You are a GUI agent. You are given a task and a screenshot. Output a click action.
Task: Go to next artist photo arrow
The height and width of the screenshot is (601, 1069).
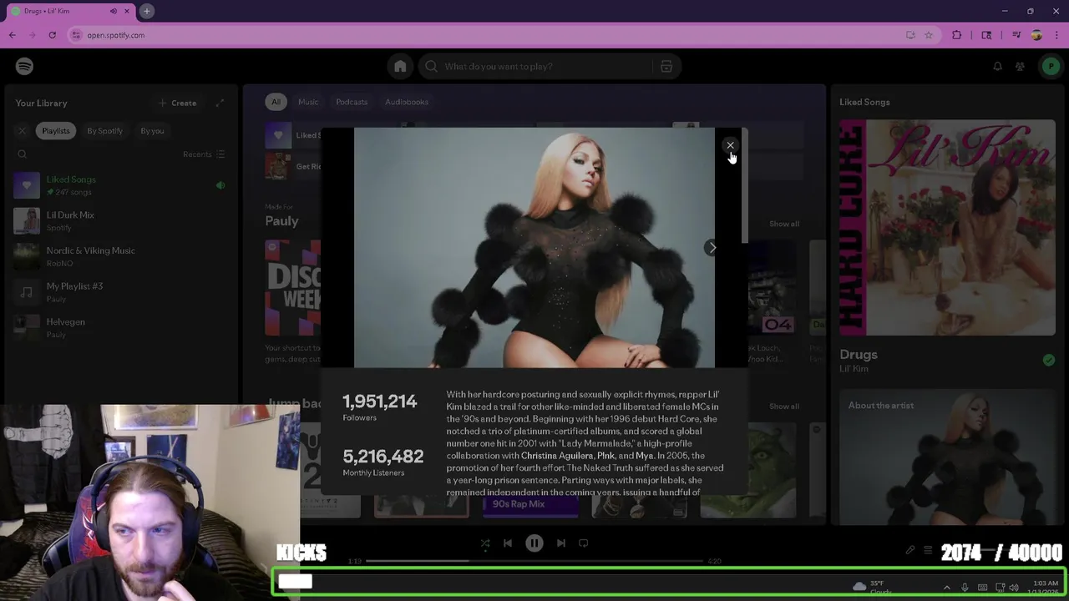tap(712, 247)
